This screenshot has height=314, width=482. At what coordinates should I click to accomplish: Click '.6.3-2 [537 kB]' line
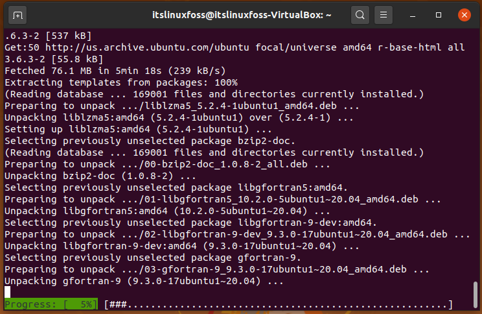click(x=48, y=36)
